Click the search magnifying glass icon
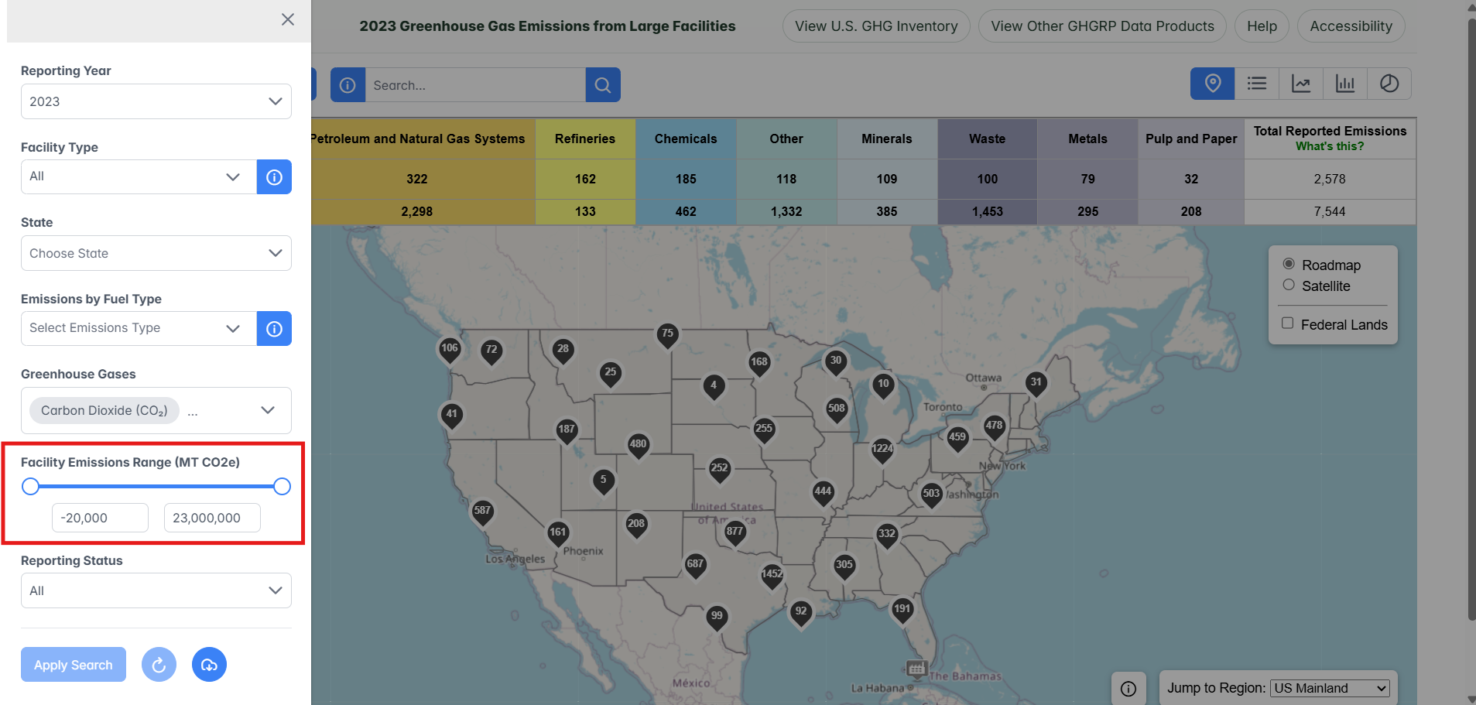Screen dimensions: 1476x705 click(x=602, y=84)
